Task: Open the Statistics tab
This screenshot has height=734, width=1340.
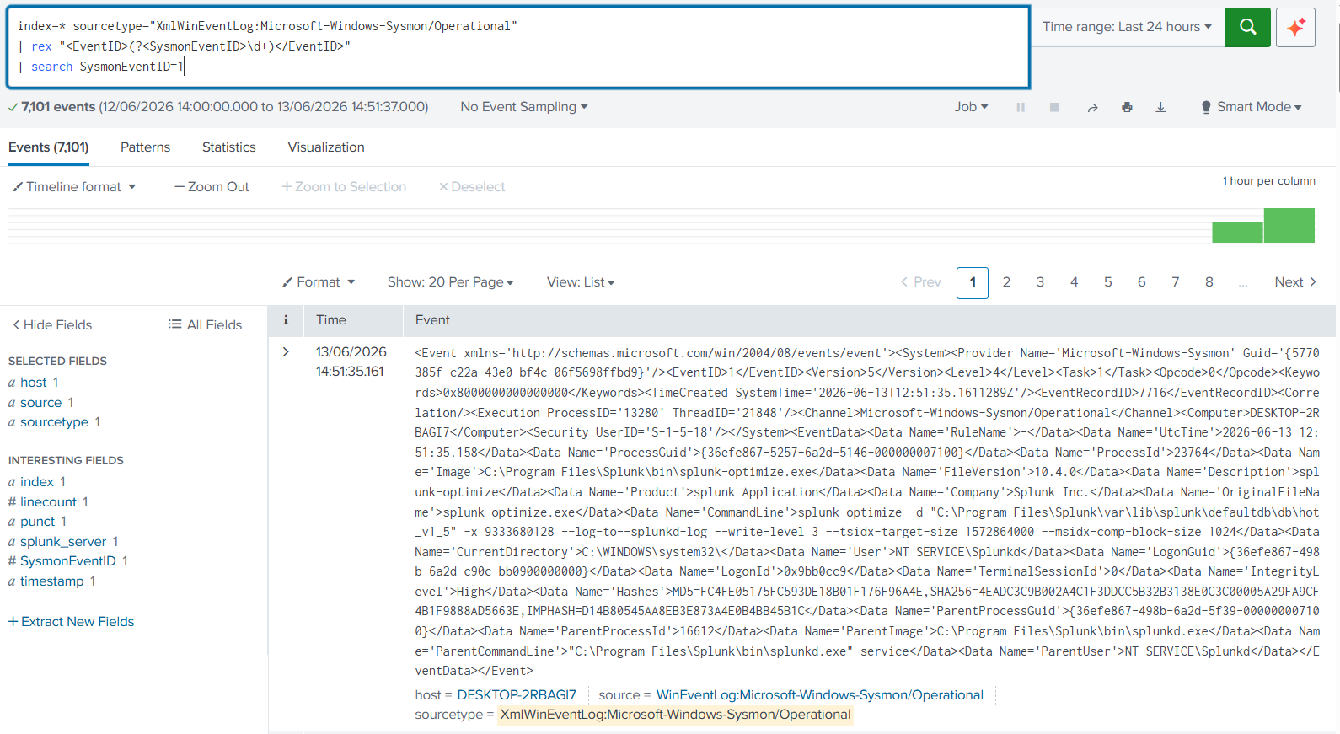Action: pyautogui.click(x=229, y=147)
